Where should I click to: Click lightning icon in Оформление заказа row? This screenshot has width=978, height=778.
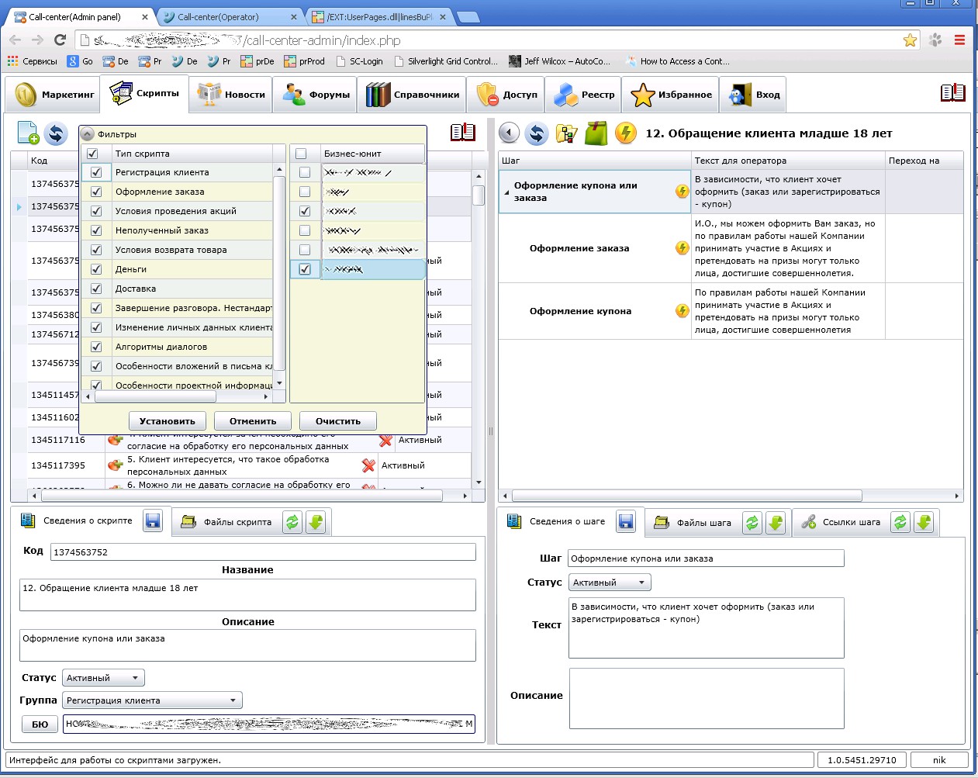pyautogui.click(x=682, y=248)
